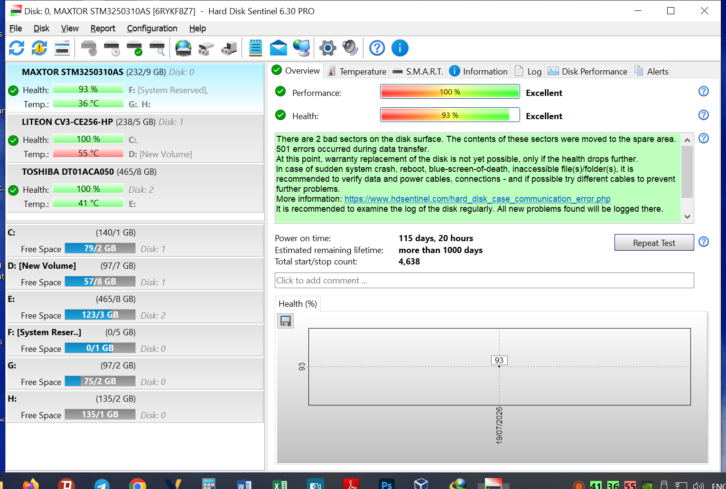
Task: Select the TOSHIBA DT01ACA050 disk
Action: 135,188
